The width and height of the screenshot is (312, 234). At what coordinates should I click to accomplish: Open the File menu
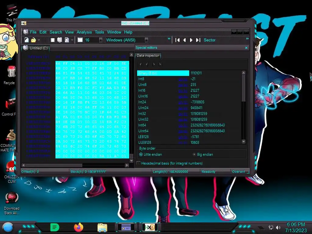33,32
